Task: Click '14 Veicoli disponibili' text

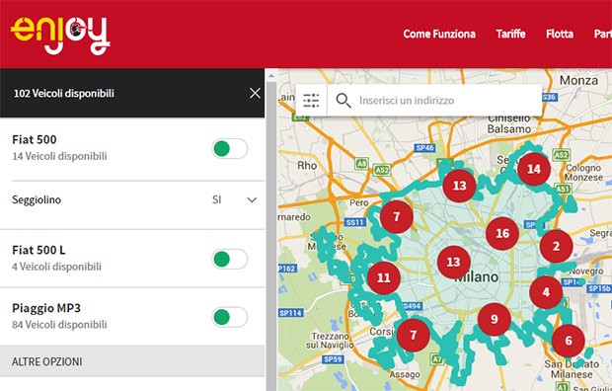Action: tap(59, 156)
